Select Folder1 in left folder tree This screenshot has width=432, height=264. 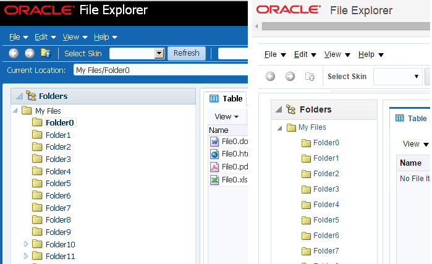tap(58, 135)
